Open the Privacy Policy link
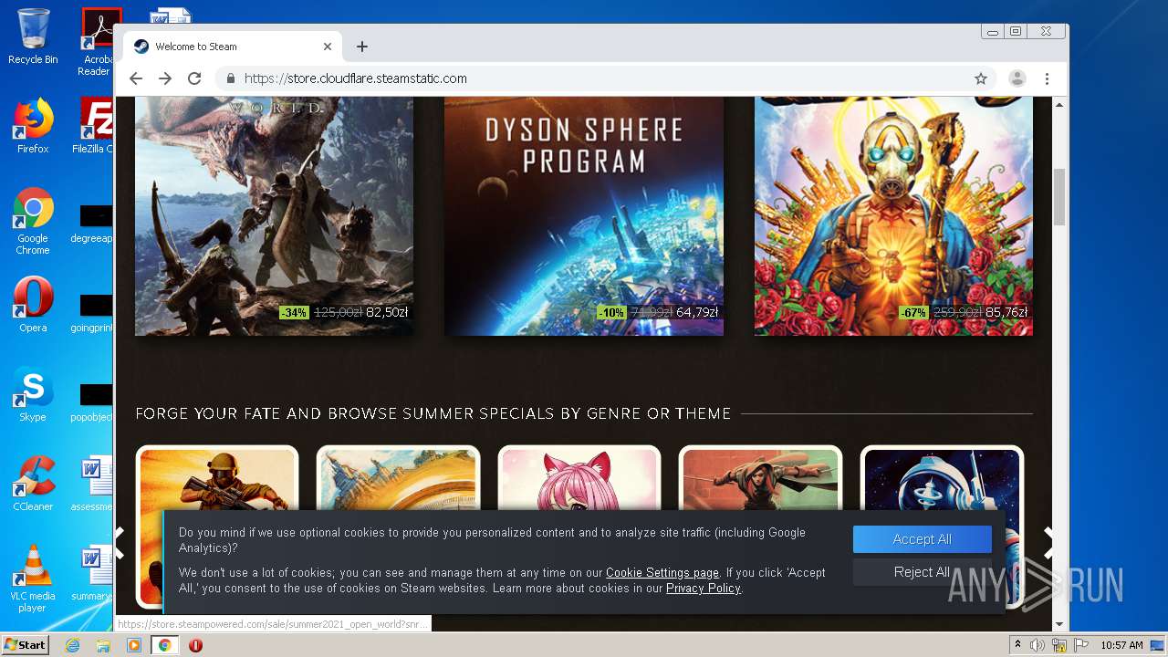The height and width of the screenshot is (657, 1168). tap(704, 589)
